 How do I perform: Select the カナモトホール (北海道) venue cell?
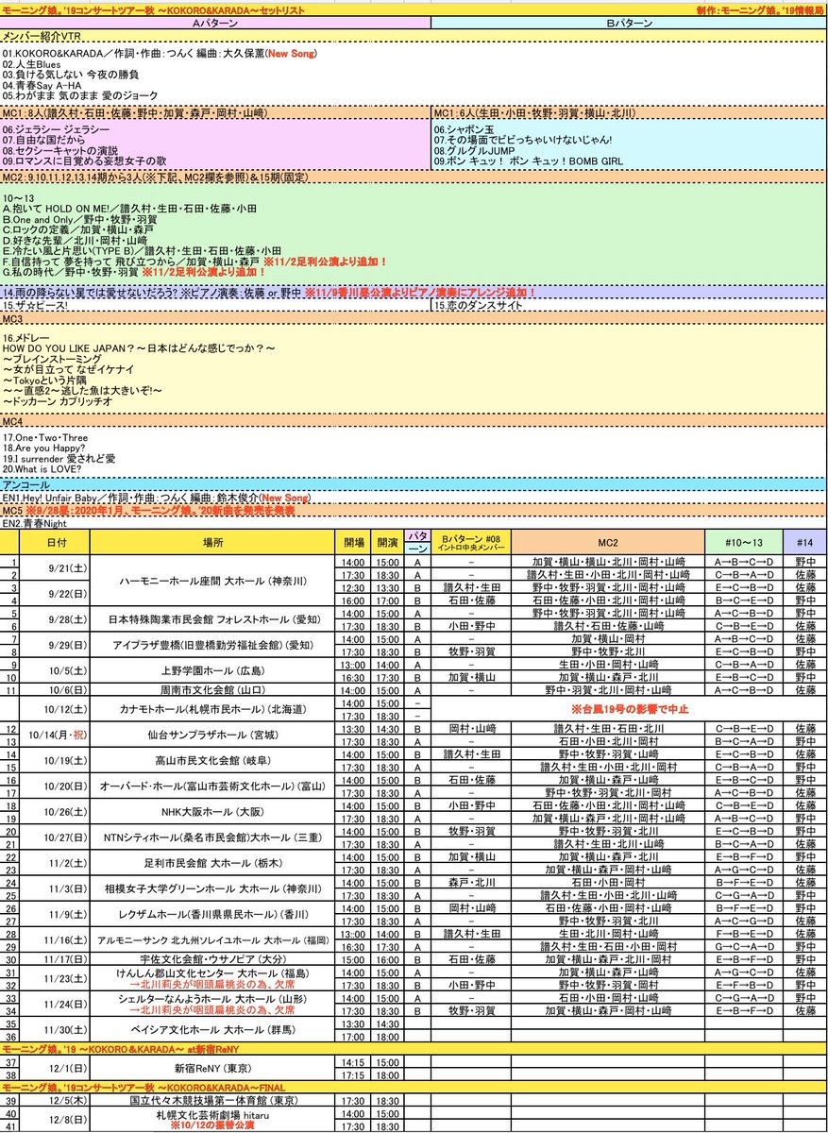point(213,709)
